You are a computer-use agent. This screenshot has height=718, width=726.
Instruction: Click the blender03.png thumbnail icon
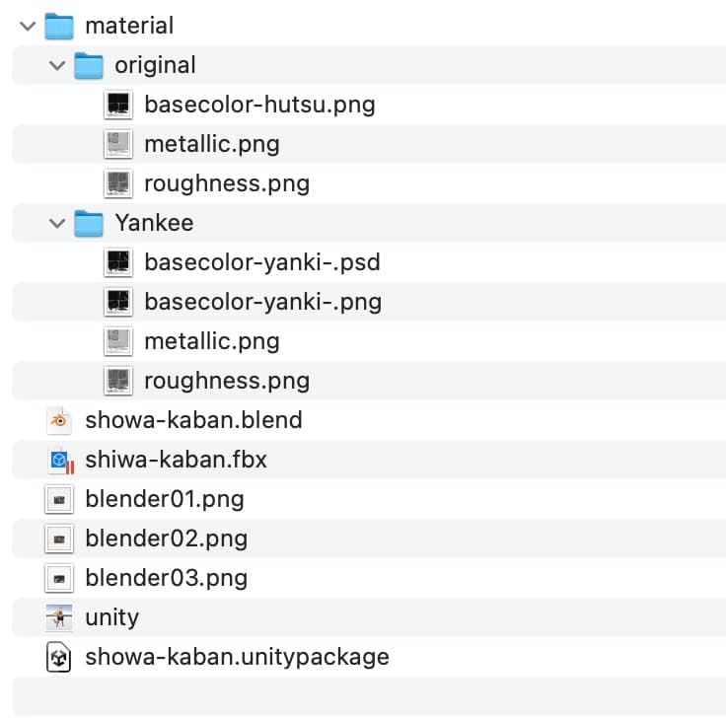pyautogui.click(x=59, y=578)
